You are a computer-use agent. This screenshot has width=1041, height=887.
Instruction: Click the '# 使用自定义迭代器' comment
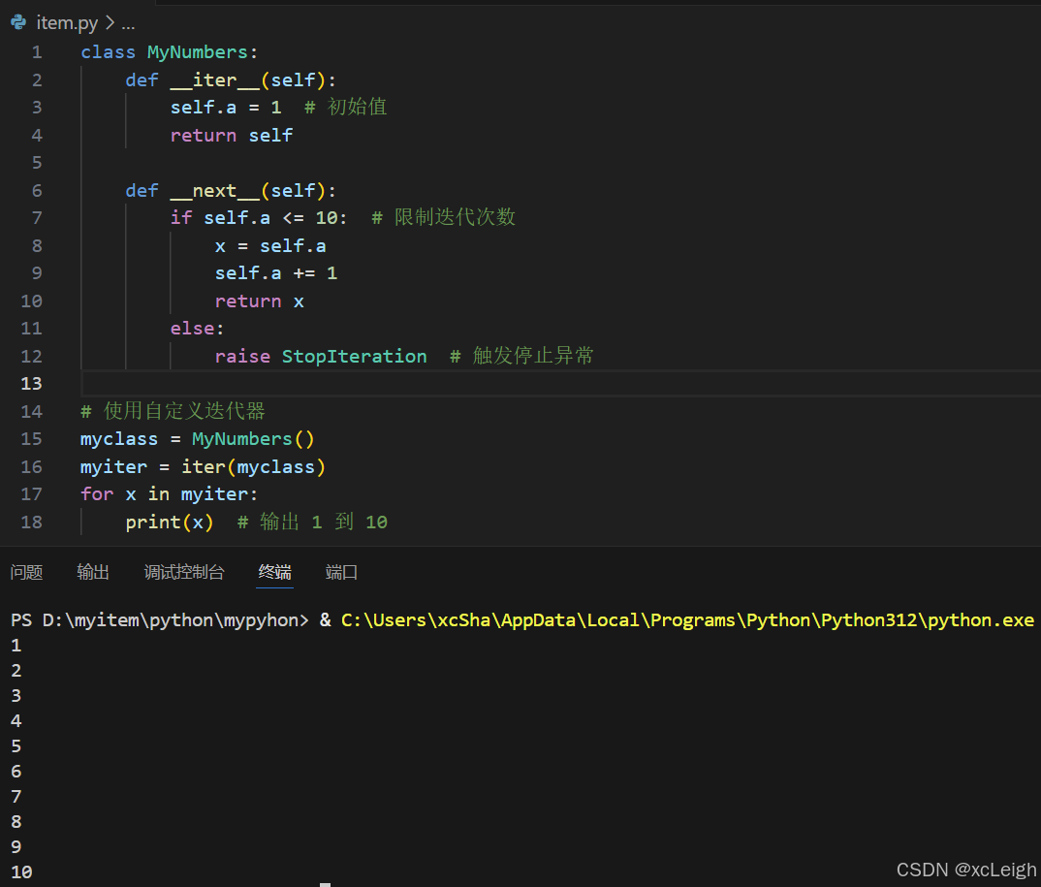coord(173,412)
